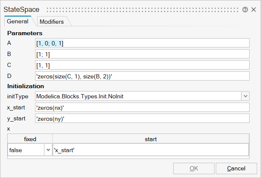Click the help question mark icon
Image resolution: width=261 pixels, height=178 pixels.
click(x=245, y=9)
